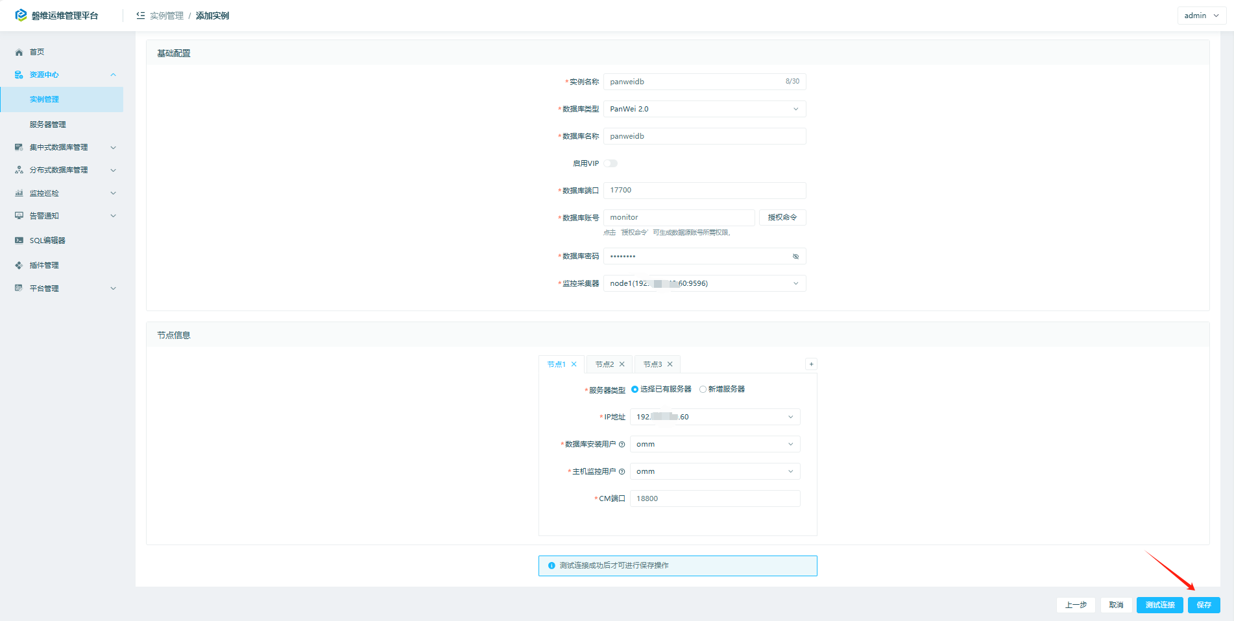The image size is (1234, 621).
Task: Click help icon beside 数据库安装用户
Action: click(622, 445)
